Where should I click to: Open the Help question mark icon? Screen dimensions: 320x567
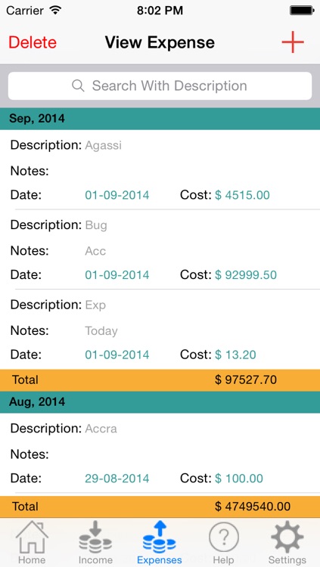click(x=224, y=537)
